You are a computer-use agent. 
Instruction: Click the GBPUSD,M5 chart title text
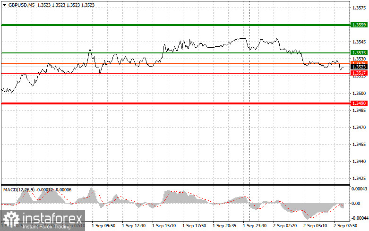click(21, 5)
